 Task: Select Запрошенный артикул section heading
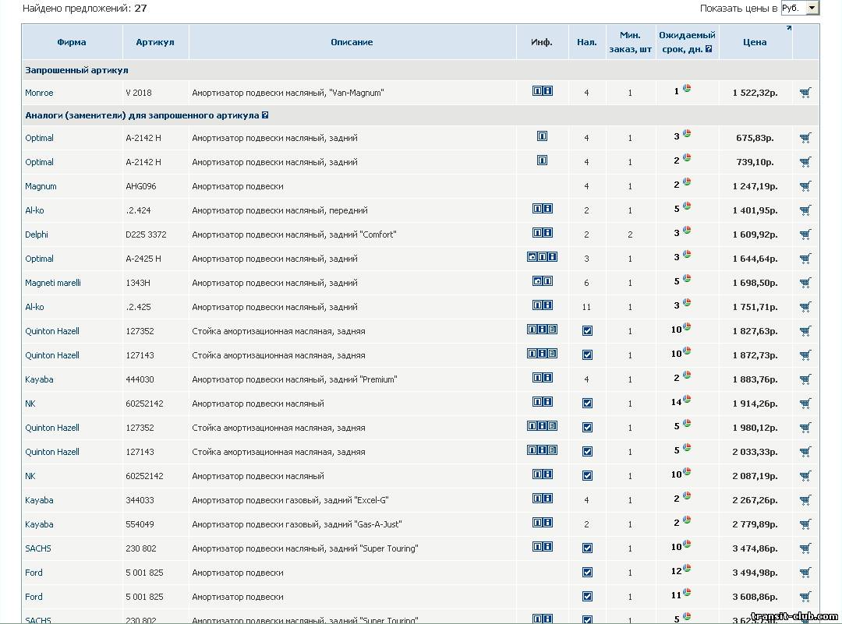[x=76, y=70]
